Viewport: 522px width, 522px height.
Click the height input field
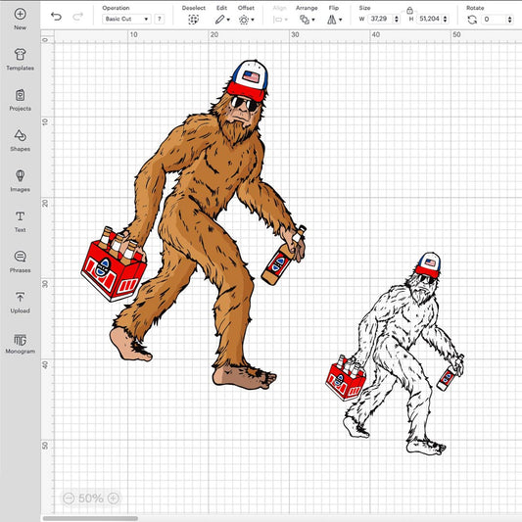coord(430,19)
